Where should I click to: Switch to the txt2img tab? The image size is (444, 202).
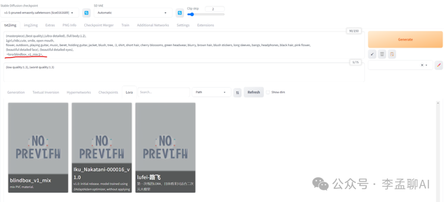[10, 25]
